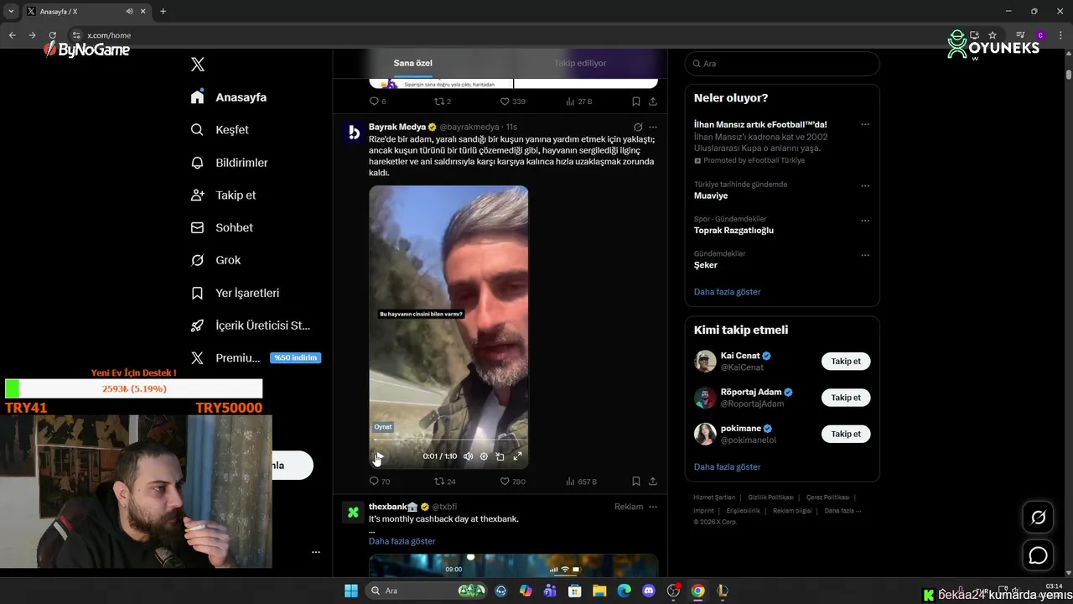Image resolution: width=1073 pixels, height=604 pixels.
Task: Bookmark the upper post with 27 B views
Action: (636, 102)
